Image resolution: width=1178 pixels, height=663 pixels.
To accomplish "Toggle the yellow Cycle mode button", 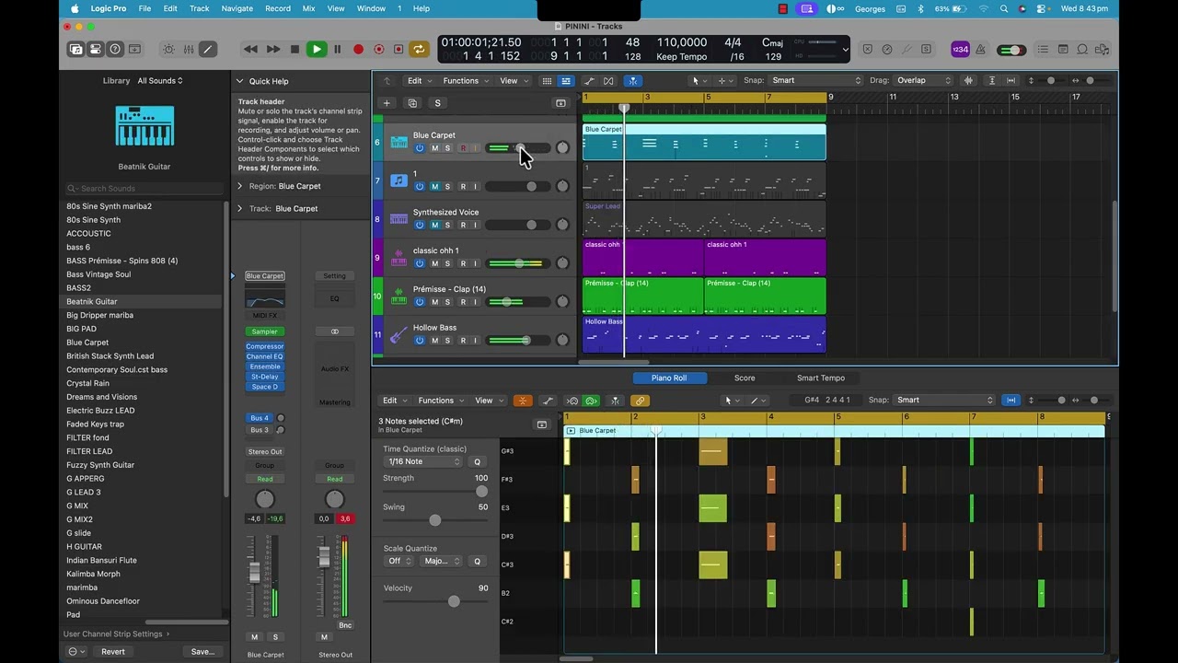I will coord(419,50).
